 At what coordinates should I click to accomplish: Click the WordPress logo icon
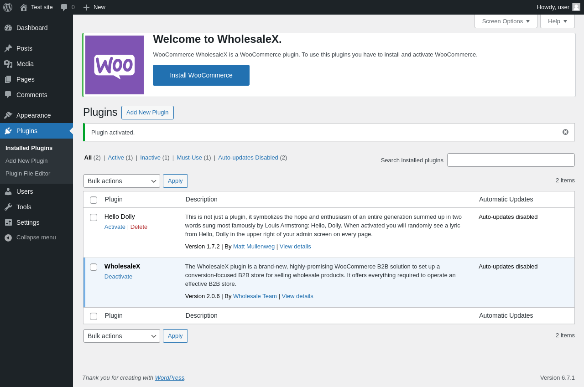point(8,7)
